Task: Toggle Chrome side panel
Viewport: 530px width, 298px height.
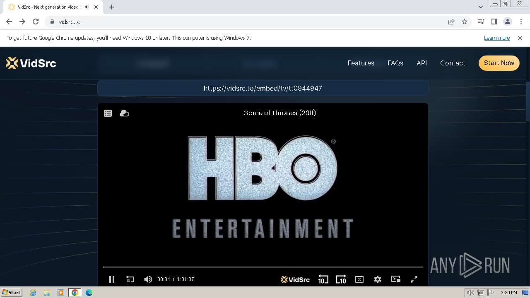Action: point(494,22)
